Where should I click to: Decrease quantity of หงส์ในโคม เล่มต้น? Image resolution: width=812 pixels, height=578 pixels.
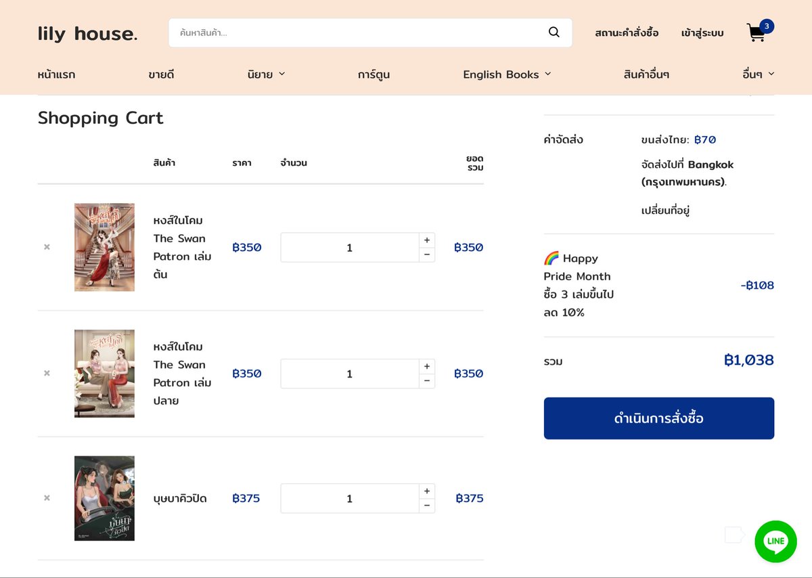427,254
